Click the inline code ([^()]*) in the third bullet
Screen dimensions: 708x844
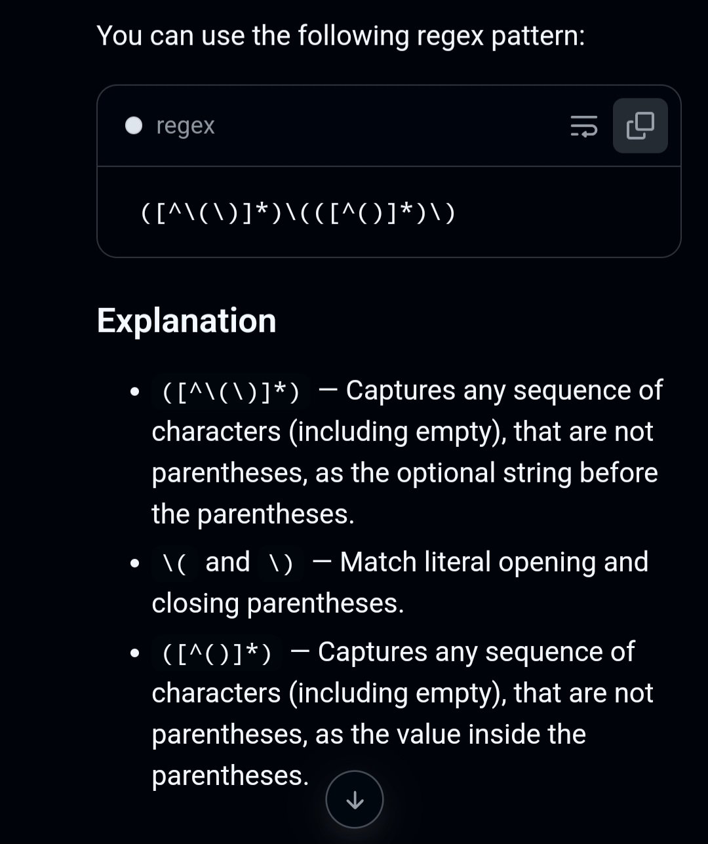tap(217, 653)
